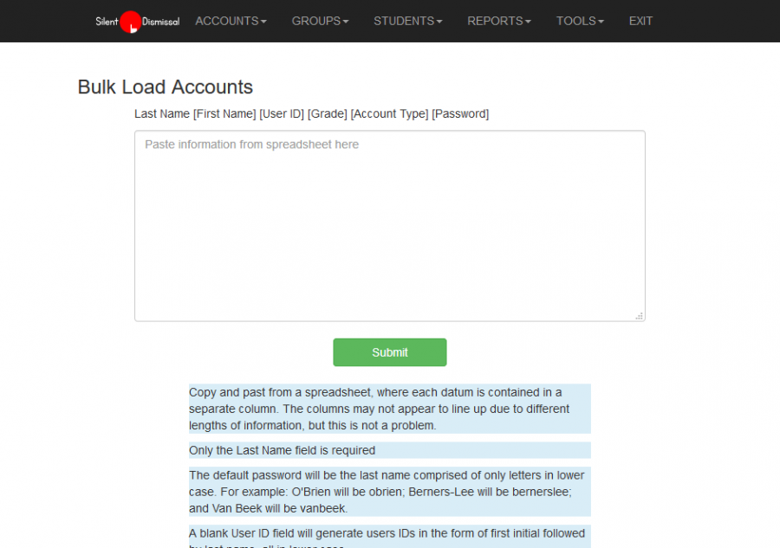The height and width of the screenshot is (548, 780).
Task: Expand the REPORTS menu
Action: 499,22
